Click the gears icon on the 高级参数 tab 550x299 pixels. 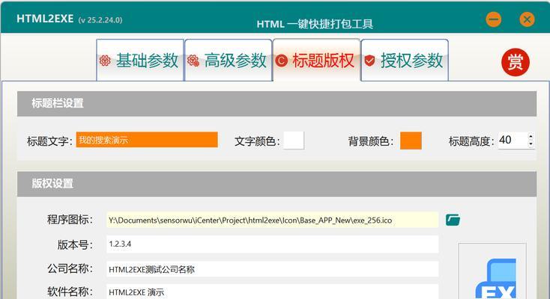click(x=193, y=61)
